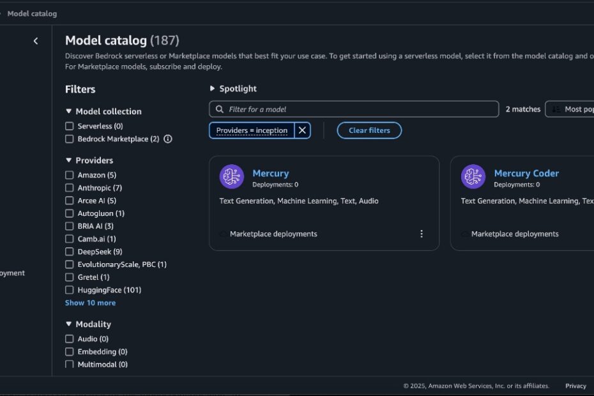594x396 pixels.
Task: Open the Mercury Coder model link
Action: point(526,173)
